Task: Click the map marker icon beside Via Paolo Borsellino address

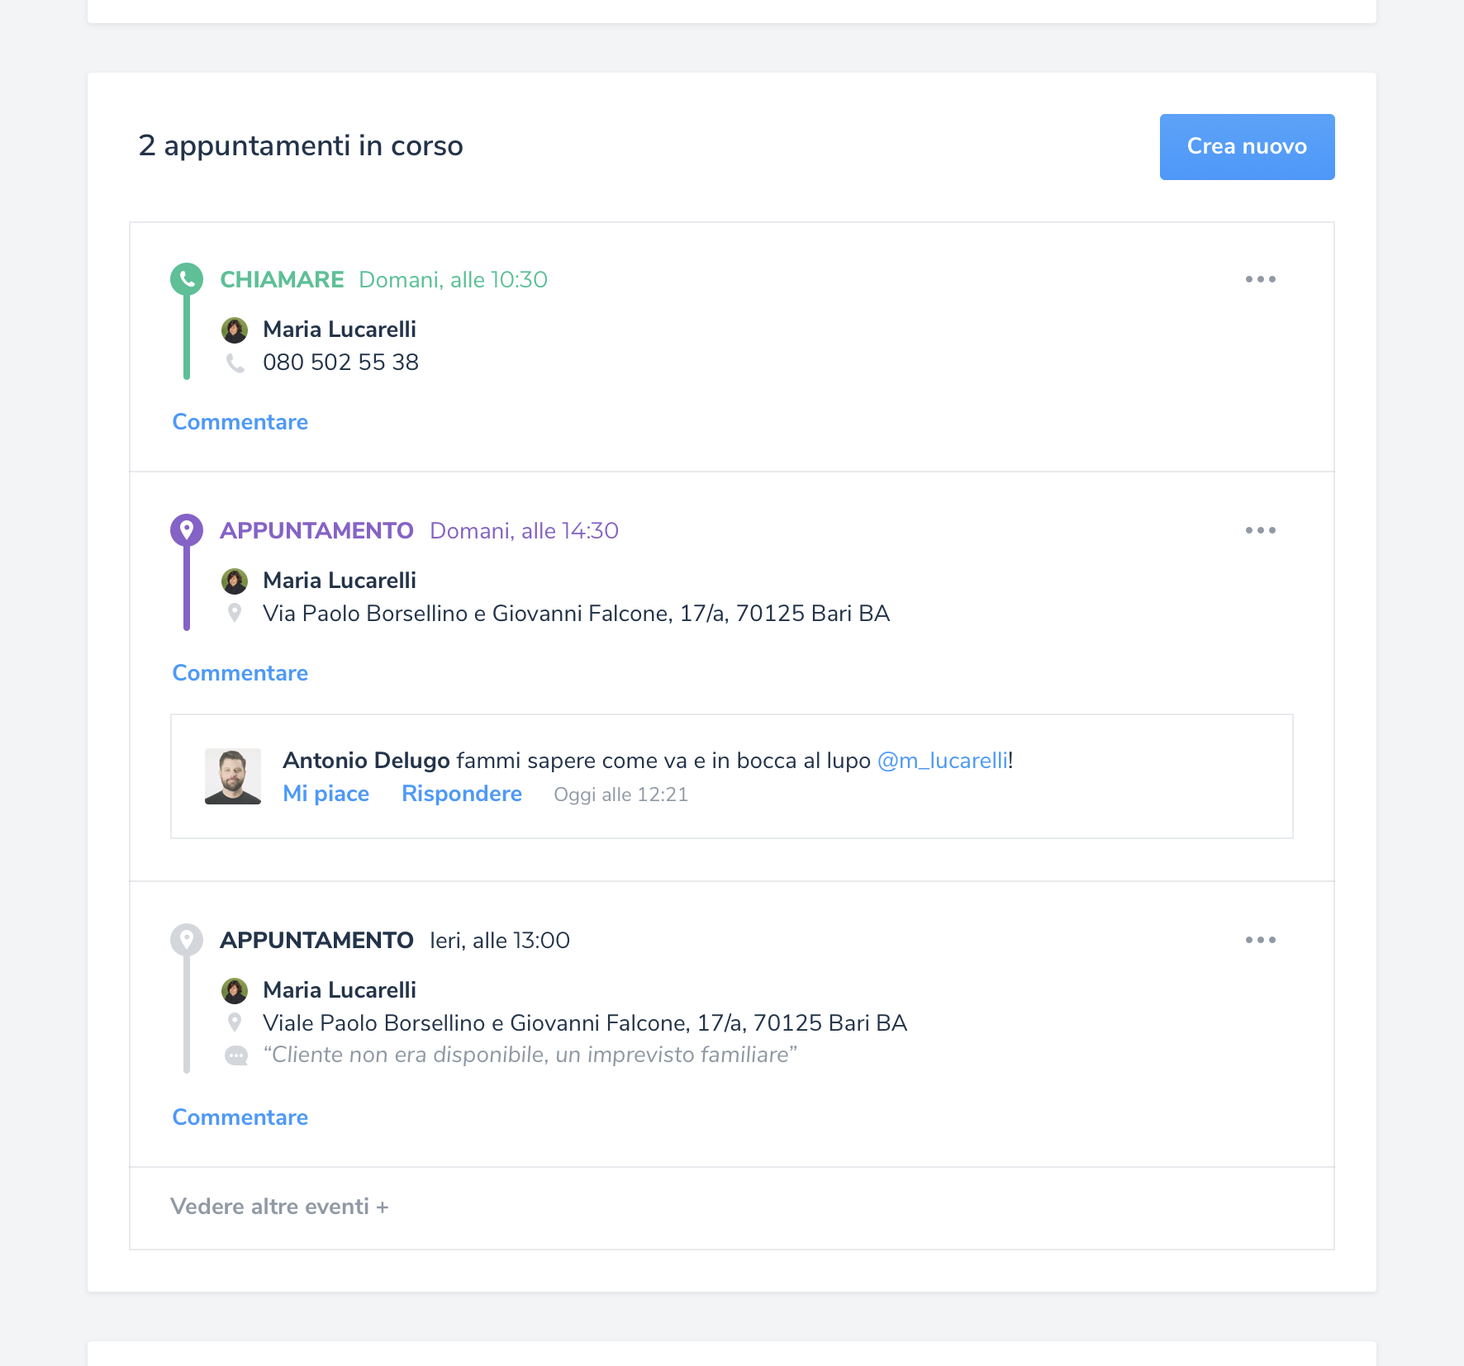Action: pos(235,613)
